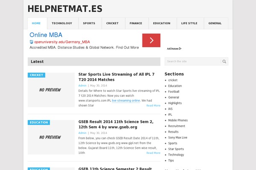Screen dimensions: 256x170
Task: Open the General navigation item
Action: 215,23
